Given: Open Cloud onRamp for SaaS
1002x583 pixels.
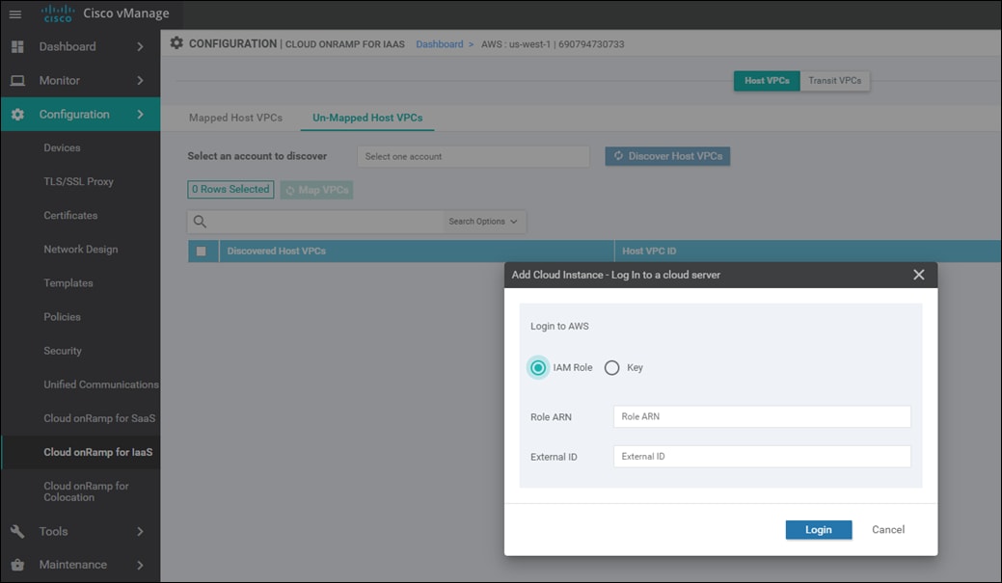Looking at the screenshot, I should point(99,418).
